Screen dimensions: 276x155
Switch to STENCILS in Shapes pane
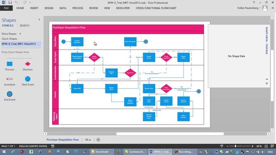click(x=8, y=26)
